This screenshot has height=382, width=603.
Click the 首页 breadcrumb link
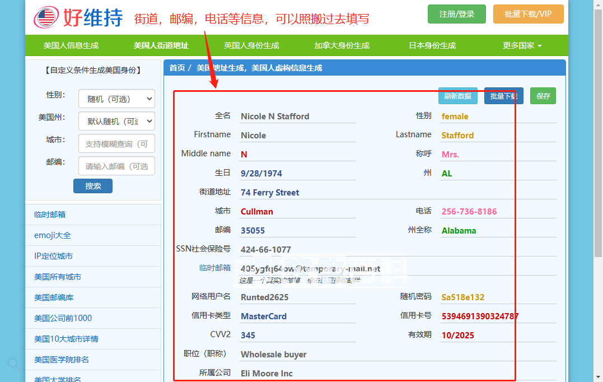[x=177, y=68]
